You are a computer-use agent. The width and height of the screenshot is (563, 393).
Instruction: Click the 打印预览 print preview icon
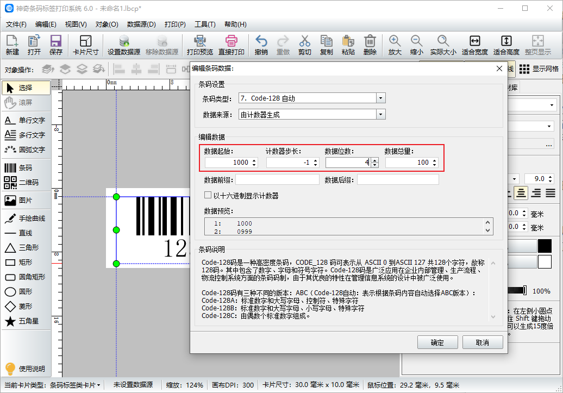click(x=199, y=45)
